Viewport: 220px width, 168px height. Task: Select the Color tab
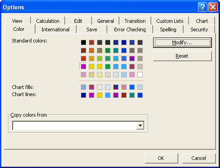click(x=19, y=29)
